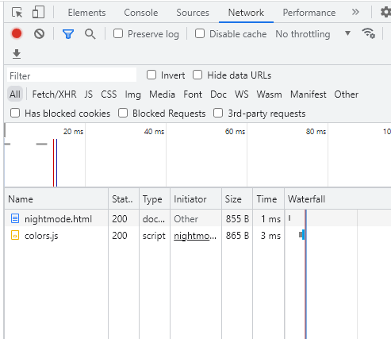Sort by the Type column header

pyautogui.click(x=155, y=199)
